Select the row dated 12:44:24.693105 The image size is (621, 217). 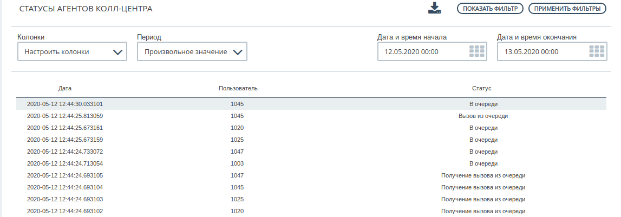pos(311,175)
